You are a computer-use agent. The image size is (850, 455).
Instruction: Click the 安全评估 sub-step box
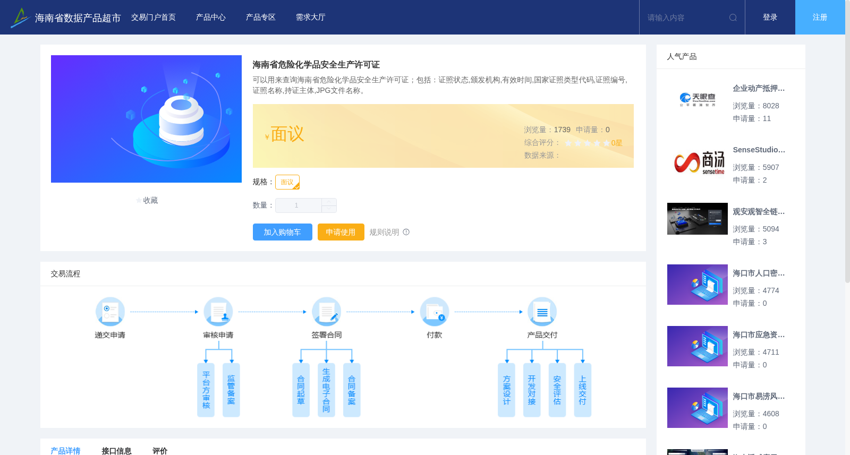coord(557,390)
